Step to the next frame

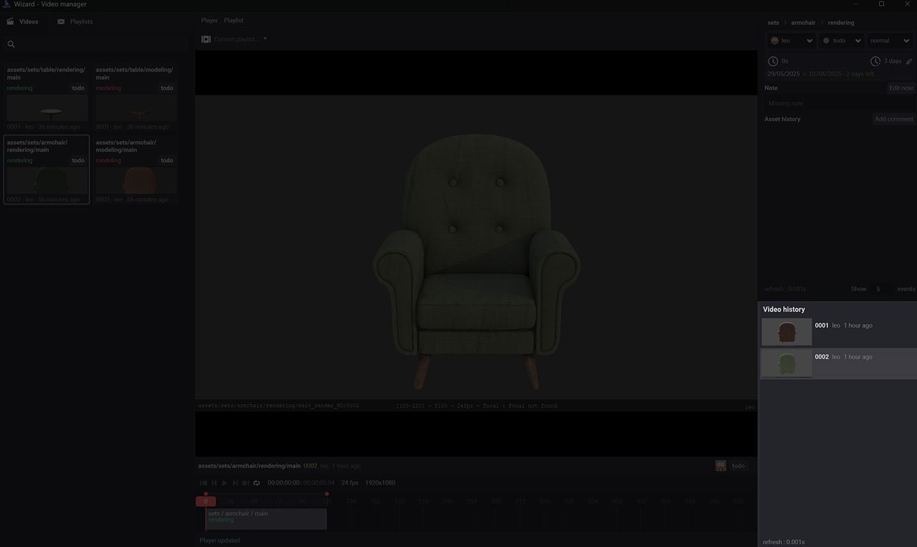(x=235, y=483)
